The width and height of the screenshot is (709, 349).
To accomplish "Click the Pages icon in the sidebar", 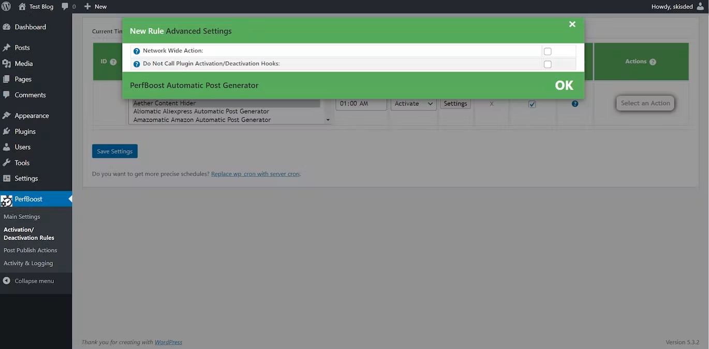I will 7,79.
